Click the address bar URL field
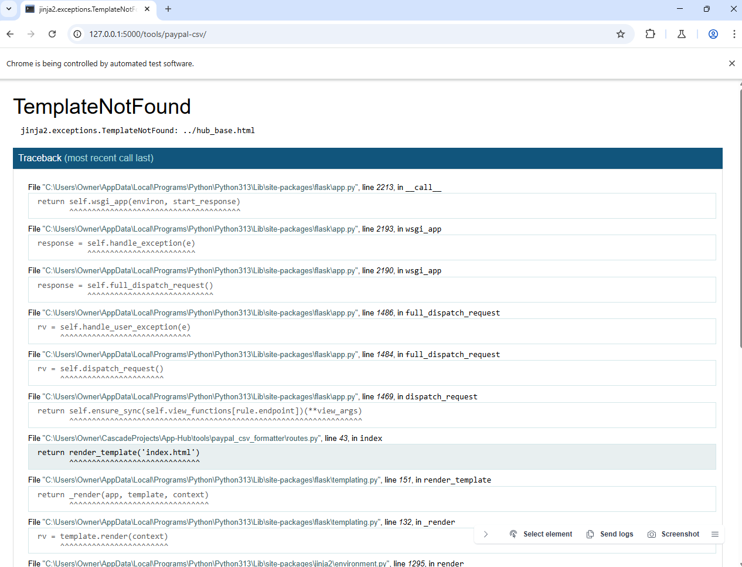Viewport: 742px width, 567px height. click(346, 34)
